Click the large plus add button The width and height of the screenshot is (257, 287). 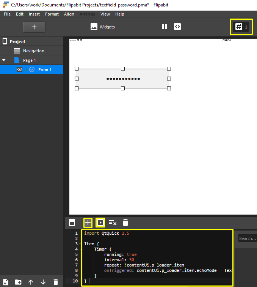pos(34,27)
